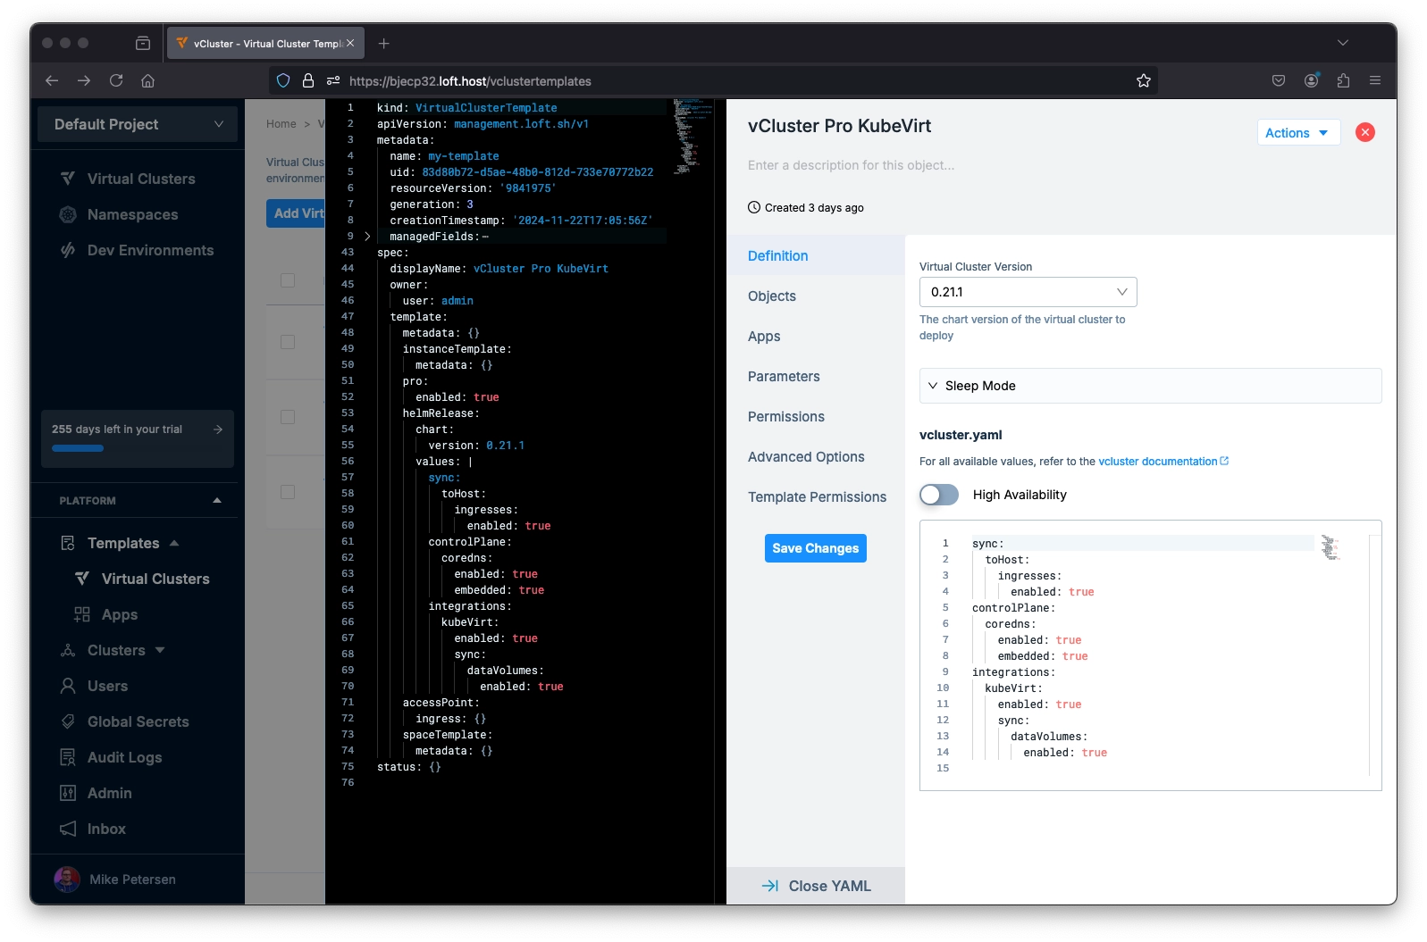This screenshot has width=1427, height=942.
Task: Click the browser address bar
Action: pos(715,80)
